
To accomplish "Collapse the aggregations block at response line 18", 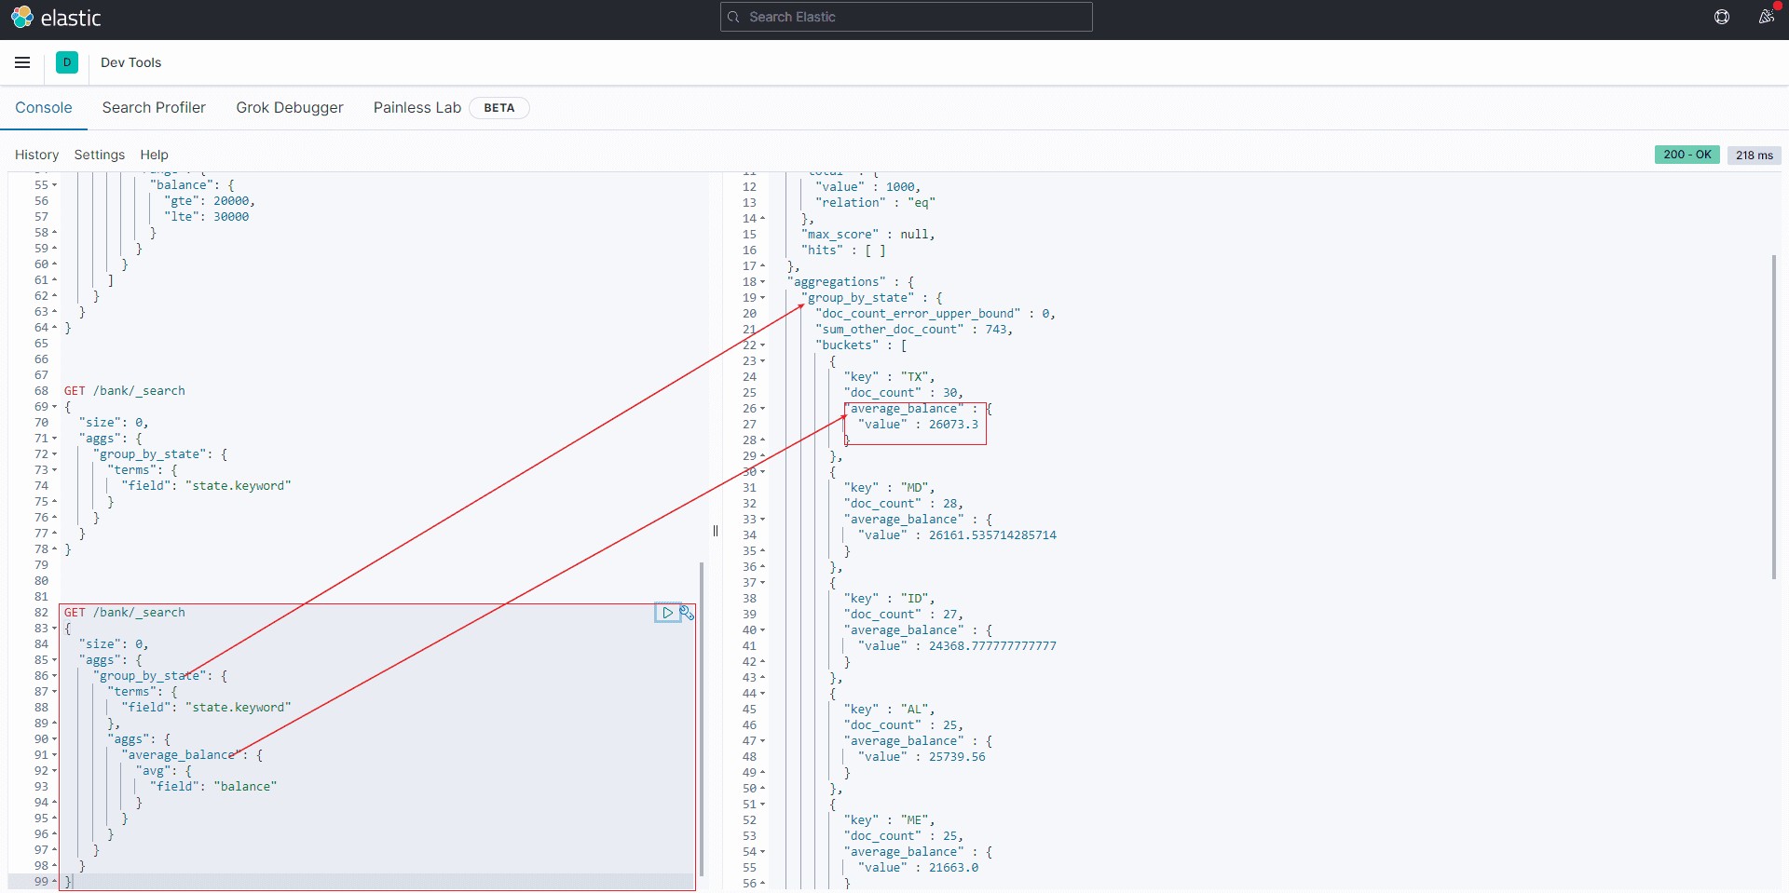I will click(762, 282).
